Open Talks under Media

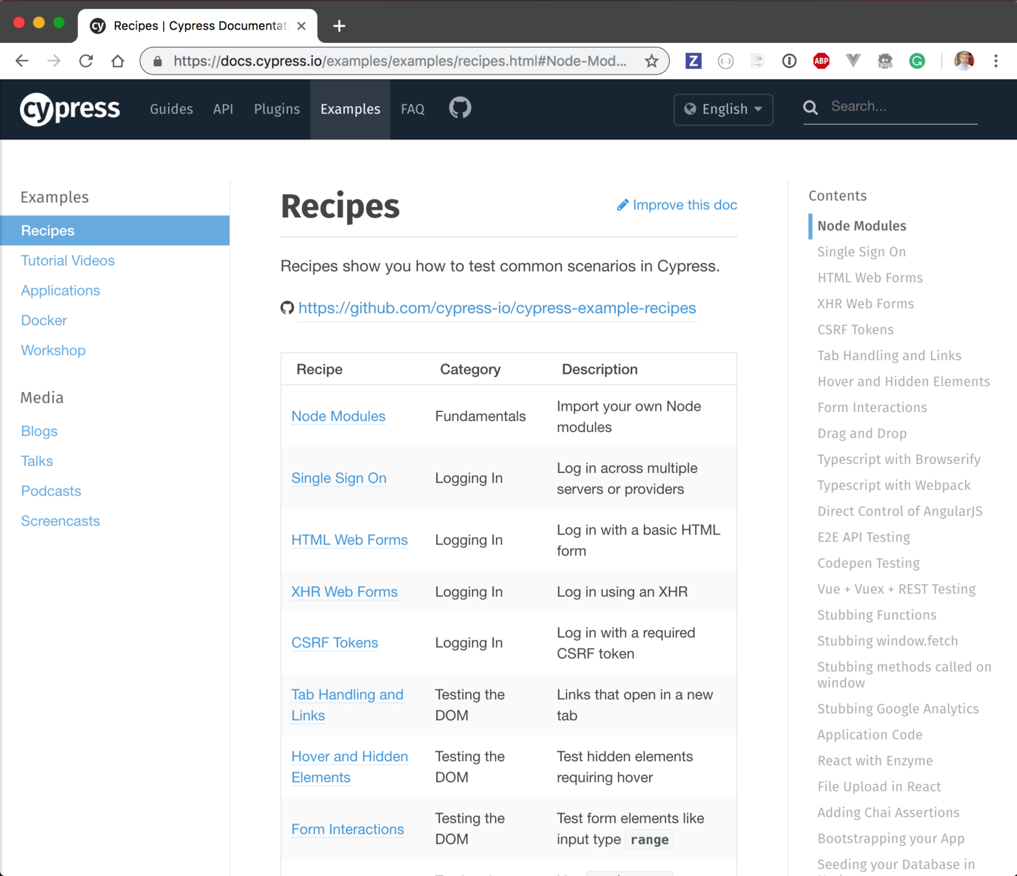(37, 461)
